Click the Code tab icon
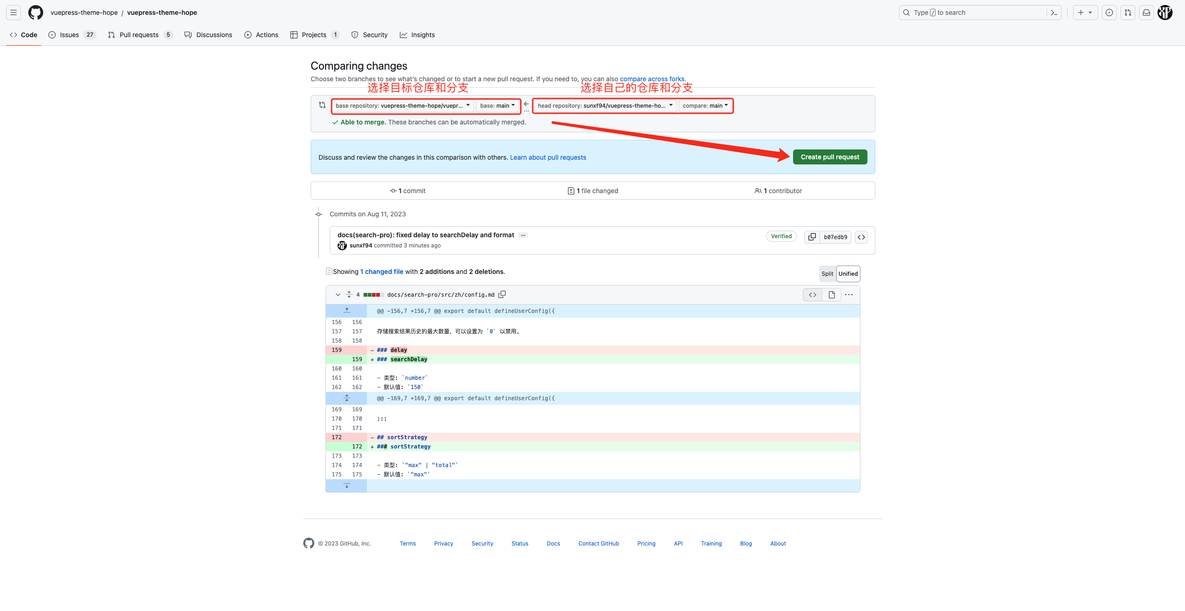This screenshot has width=1185, height=611. pos(13,35)
